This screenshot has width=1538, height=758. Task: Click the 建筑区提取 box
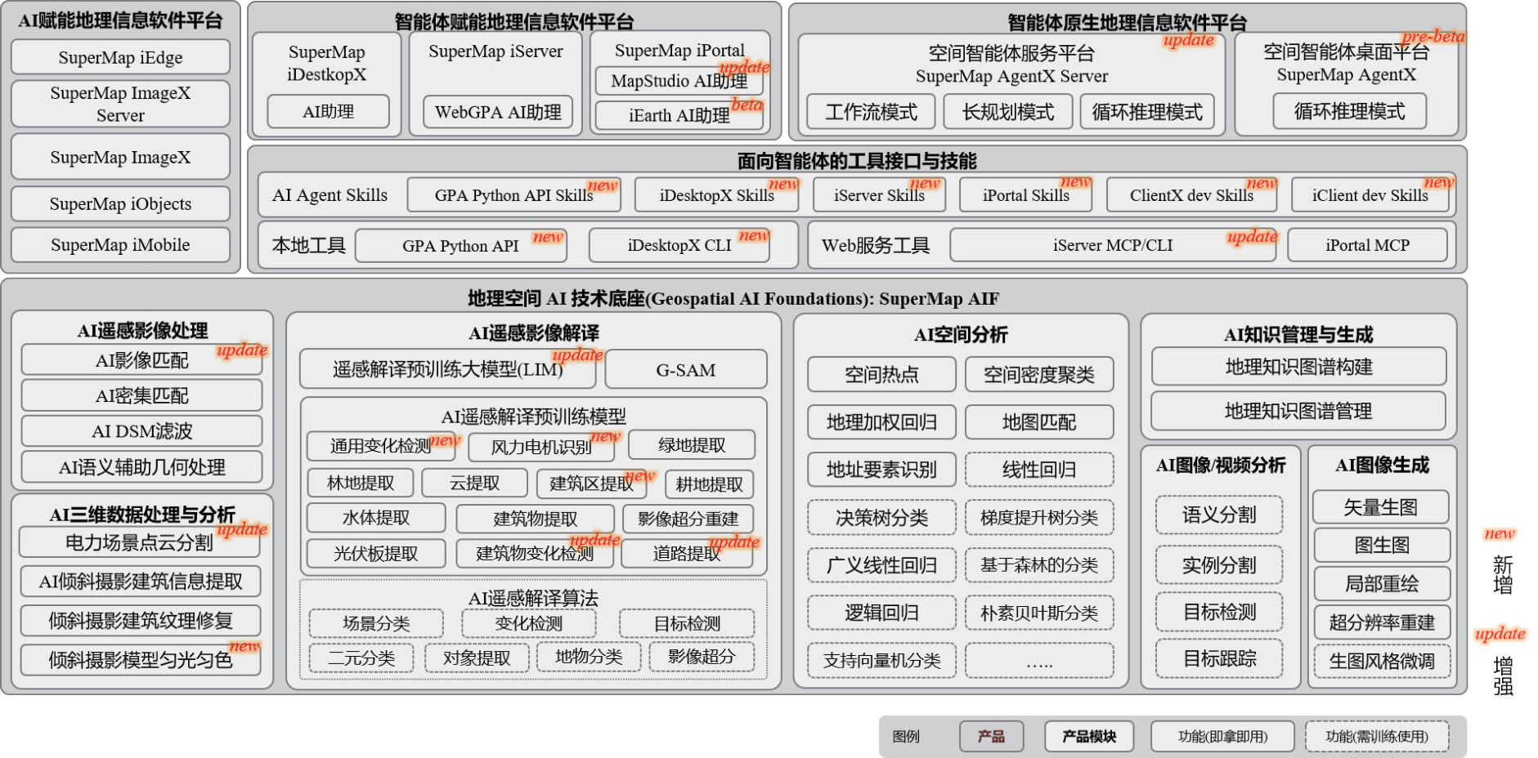591,484
